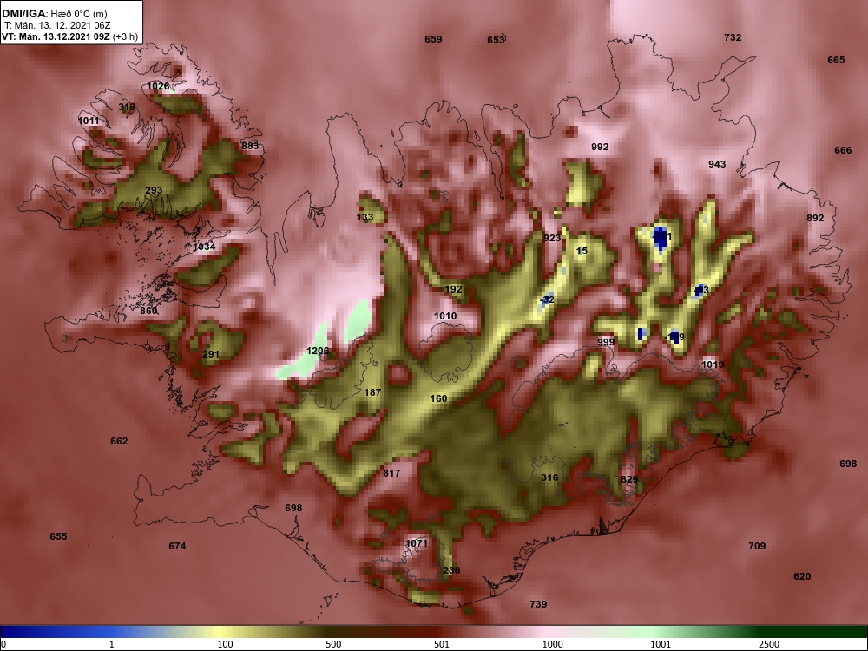The width and height of the screenshot is (868, 651).
Task: Click the value 883 on the map
Action: click(x=250, y=146)
